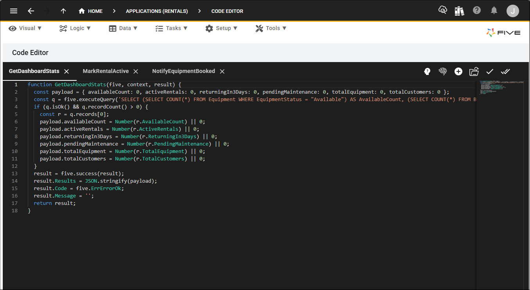The image size is (530, 290).
Task: Click 'payload.returningIn3Days' on line 8
Action: (x=76, y=136)
